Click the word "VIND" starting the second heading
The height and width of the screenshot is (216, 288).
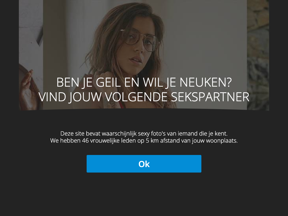point(52,97)
